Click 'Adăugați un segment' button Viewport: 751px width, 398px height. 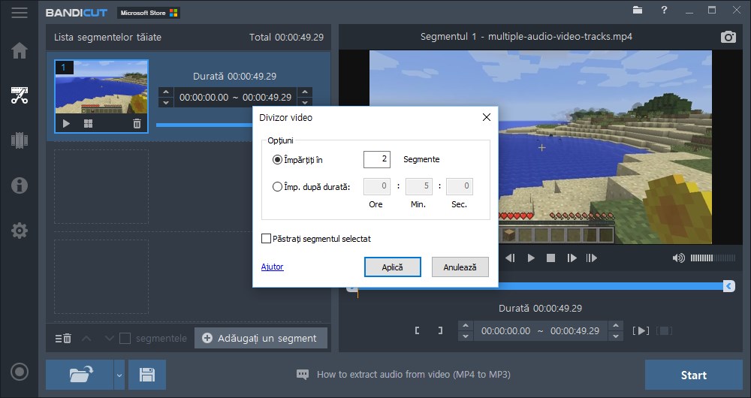tap(261, 338)
